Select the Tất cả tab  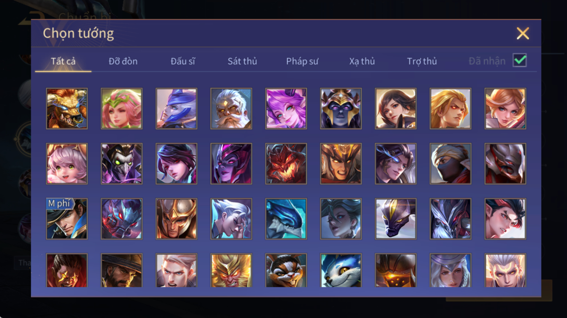[x=63, y=61]
